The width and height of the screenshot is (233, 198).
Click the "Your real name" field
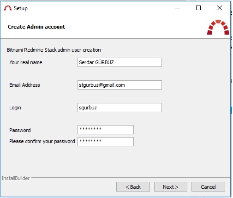[x=119, y=62]
